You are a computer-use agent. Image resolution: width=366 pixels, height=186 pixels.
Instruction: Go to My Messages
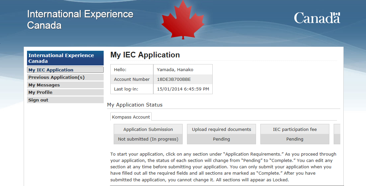tap(65, 85)
